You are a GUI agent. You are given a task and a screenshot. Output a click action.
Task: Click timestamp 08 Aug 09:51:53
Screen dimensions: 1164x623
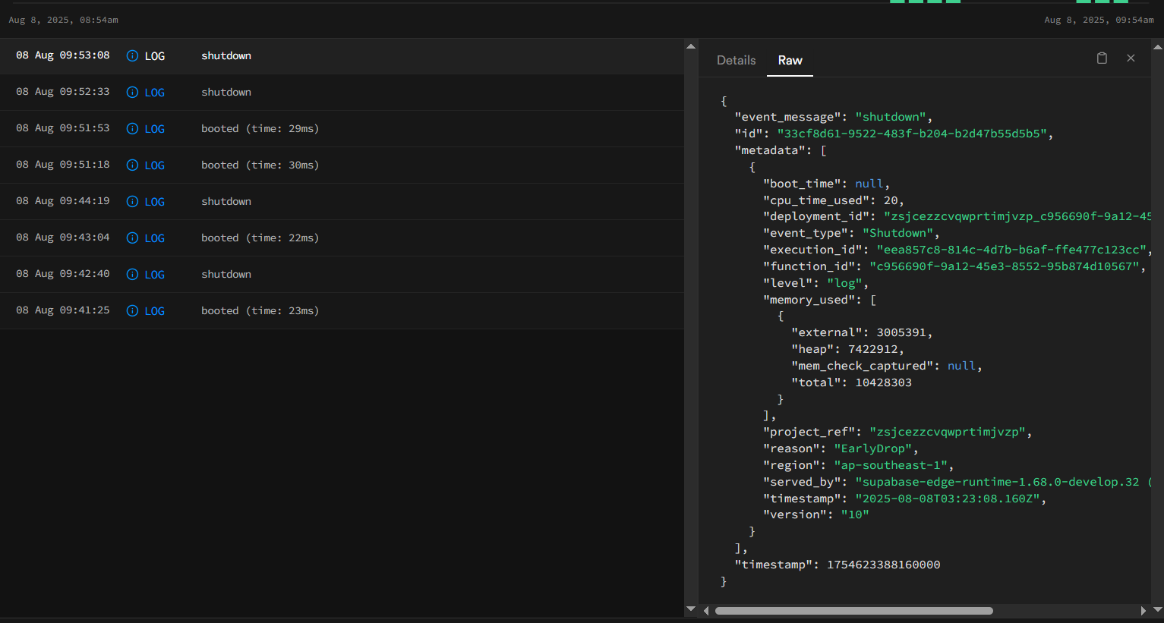[x=63, y=128]
